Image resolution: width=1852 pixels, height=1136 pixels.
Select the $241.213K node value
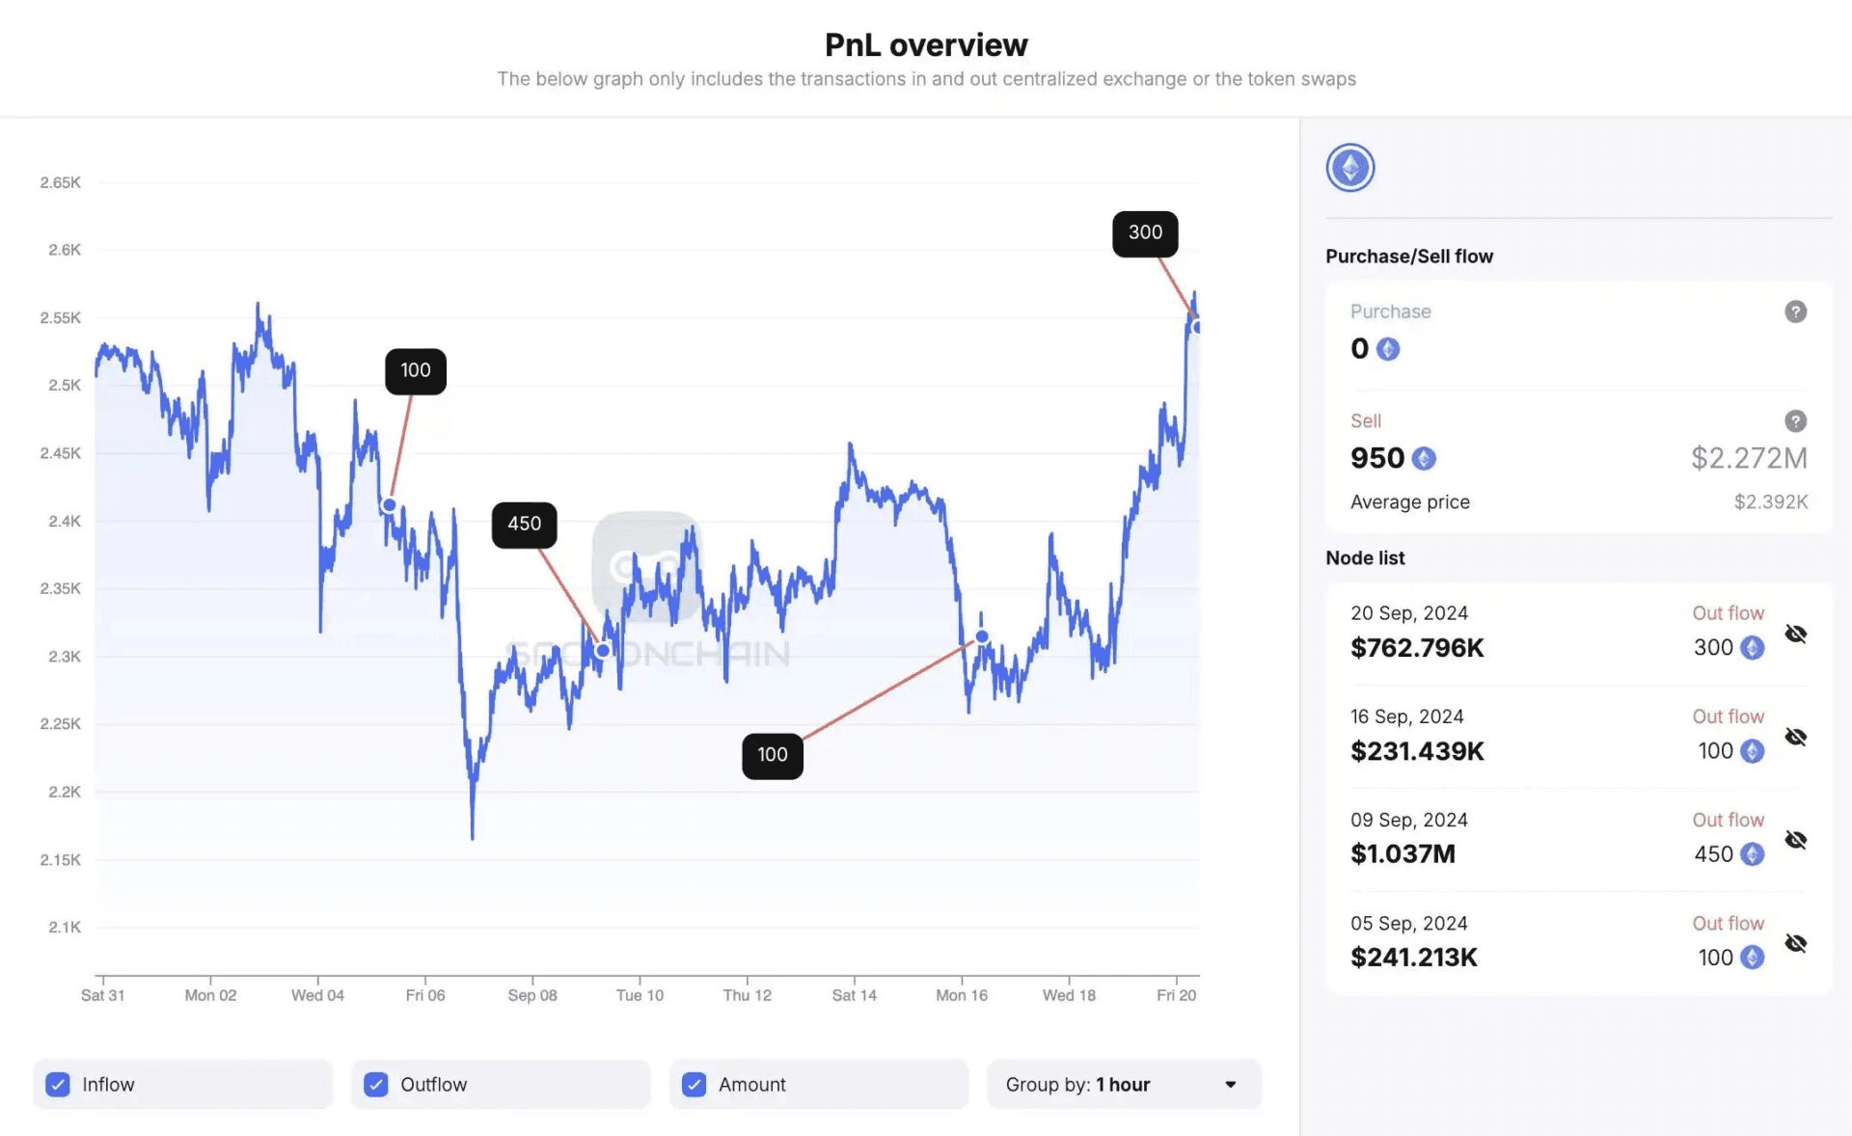pos(1414,958)
